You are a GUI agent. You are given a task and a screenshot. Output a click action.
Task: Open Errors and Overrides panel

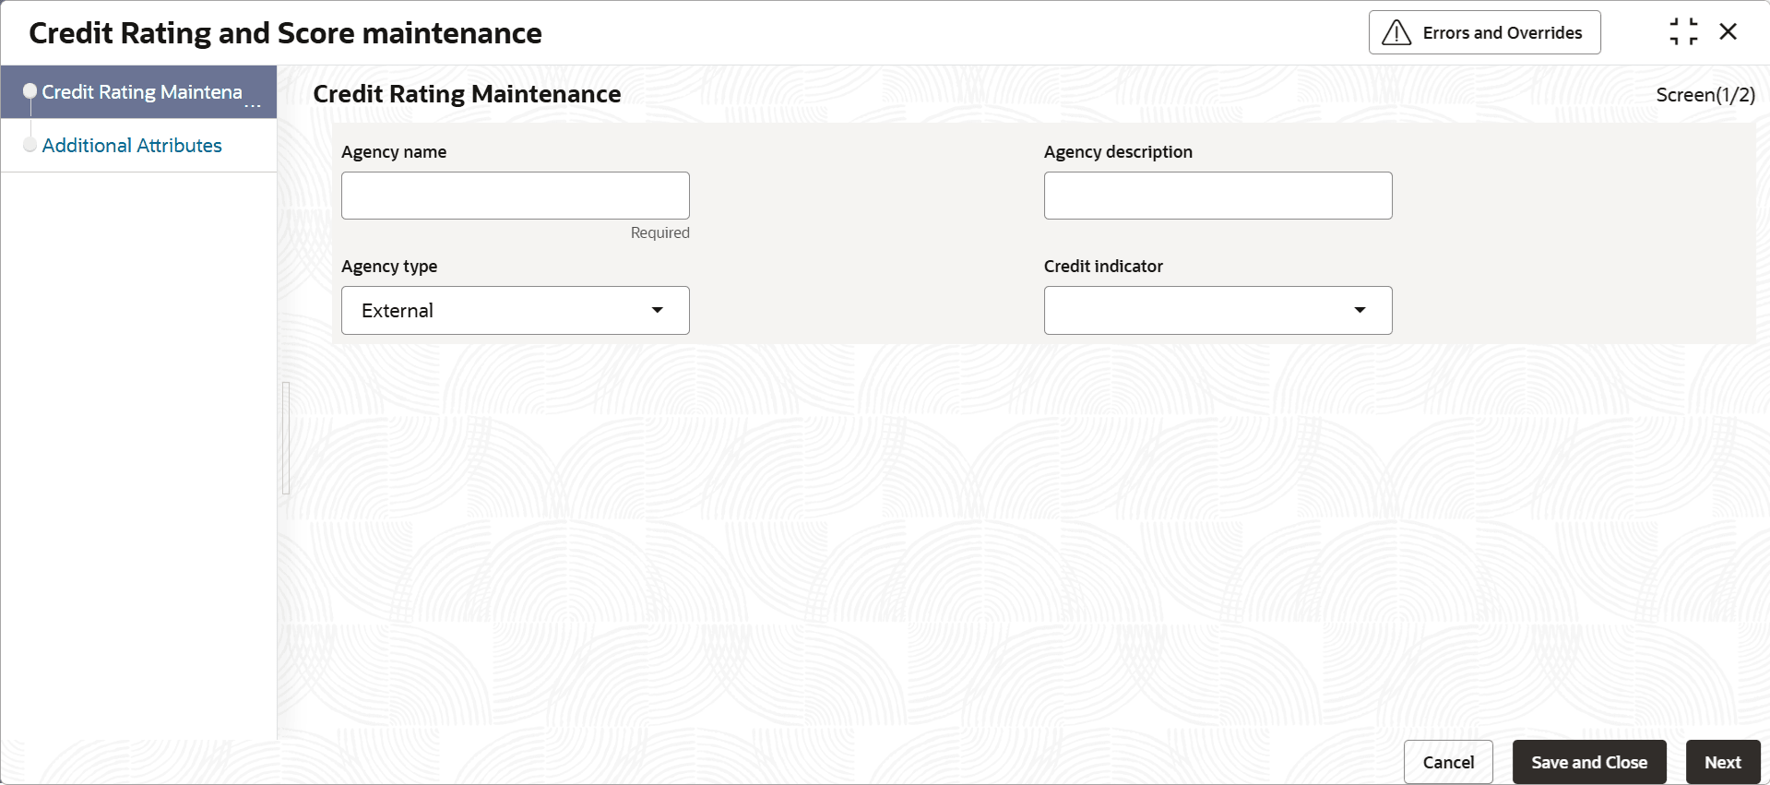[x=1484, y=32]
